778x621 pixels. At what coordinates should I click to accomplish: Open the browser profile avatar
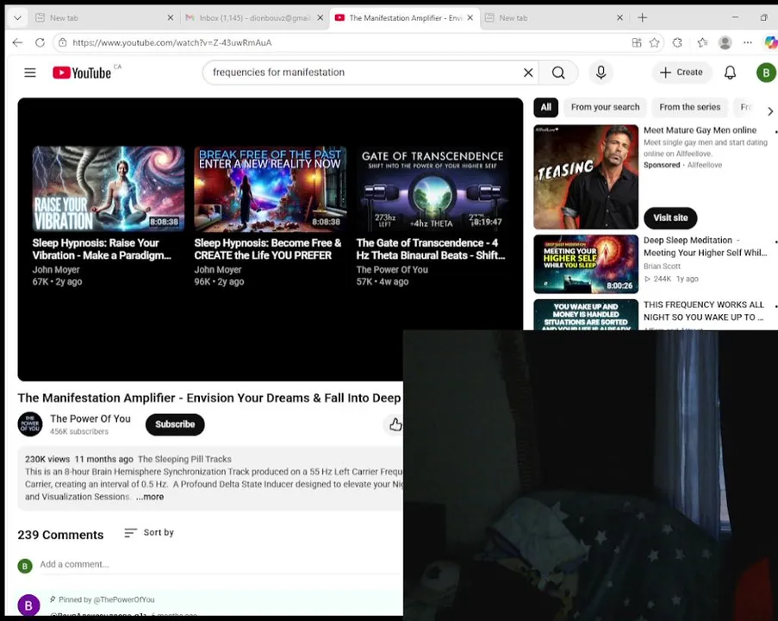coord(725,43)
